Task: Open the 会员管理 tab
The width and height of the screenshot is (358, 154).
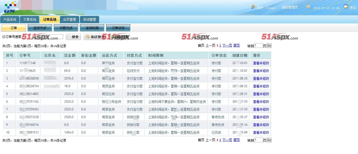Action: pyautogui.click(x=69, y=19)
